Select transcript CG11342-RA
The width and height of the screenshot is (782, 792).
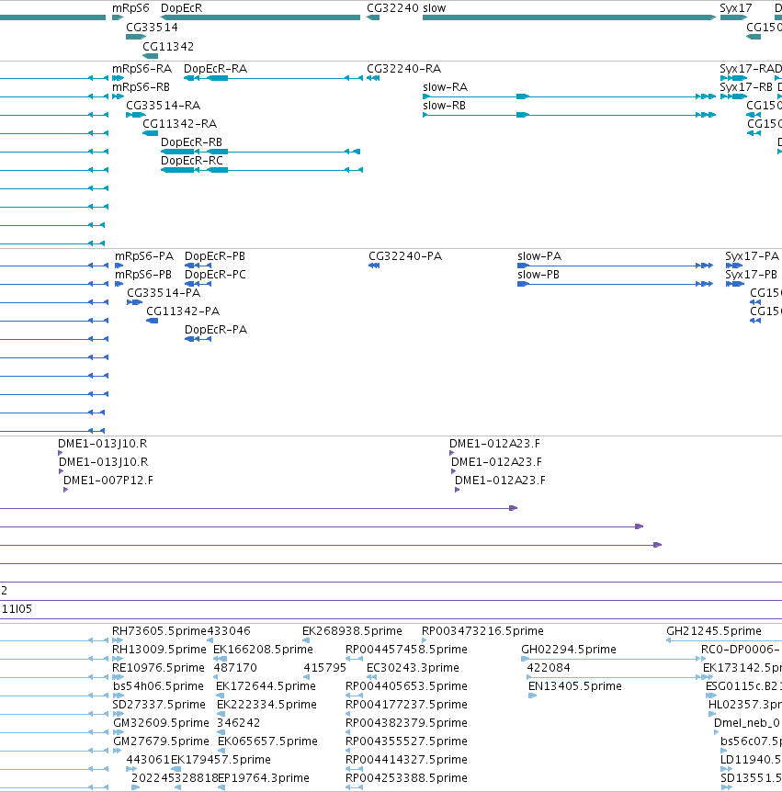pyautogui.click(x=179, y=124)
